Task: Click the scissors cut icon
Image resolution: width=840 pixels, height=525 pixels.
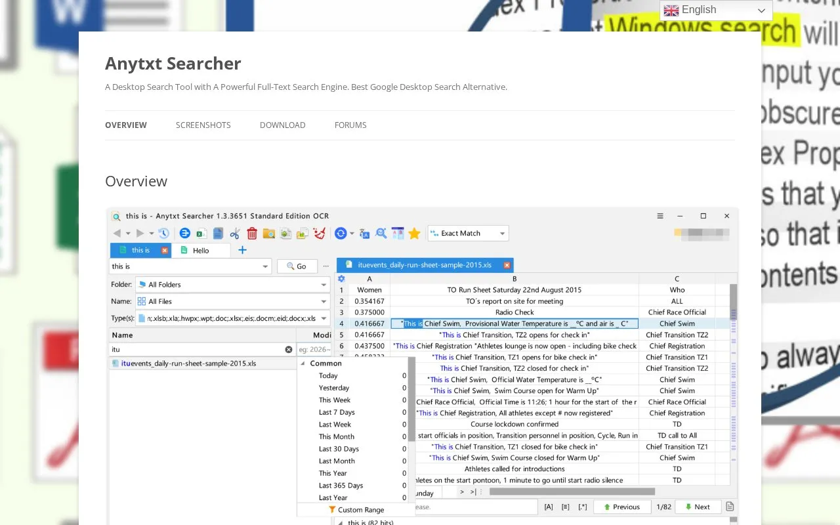Action: coord(236,234)
